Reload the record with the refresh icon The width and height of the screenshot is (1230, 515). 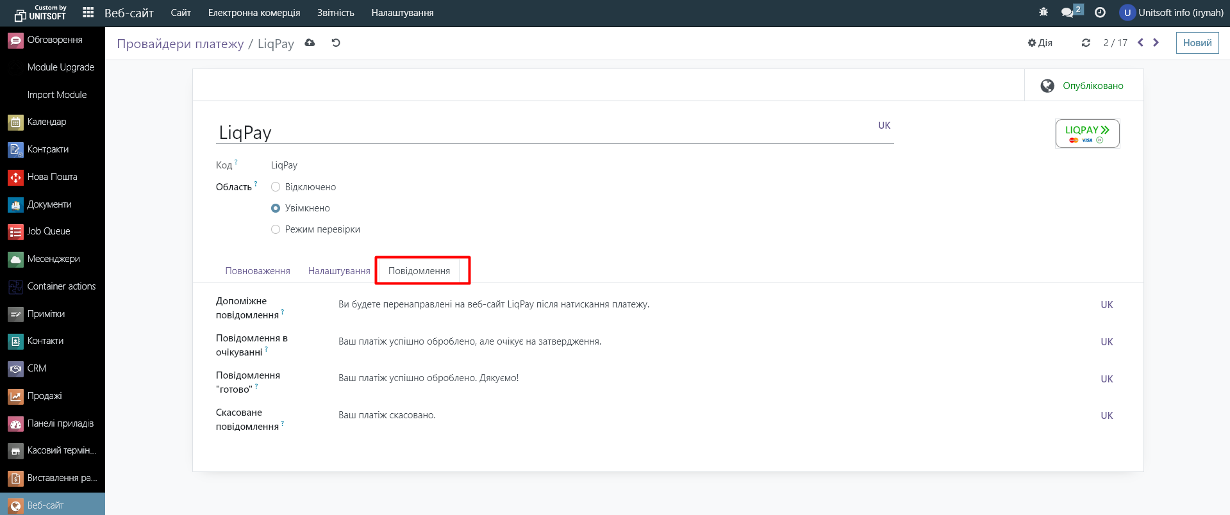click(x=1086, y=43)
